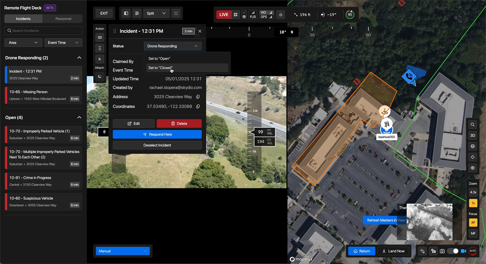
Task: Click the altitude tape 99 FT HAL readout
Action: pyautogui.click(x=265, y=132)
